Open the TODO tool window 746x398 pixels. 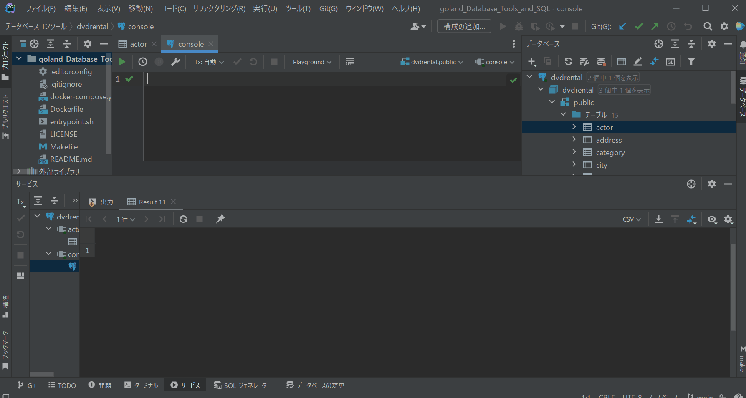pos(62,385)
